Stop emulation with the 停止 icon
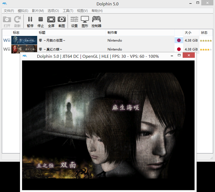This screenshot has width=215, height=192. 41,21
